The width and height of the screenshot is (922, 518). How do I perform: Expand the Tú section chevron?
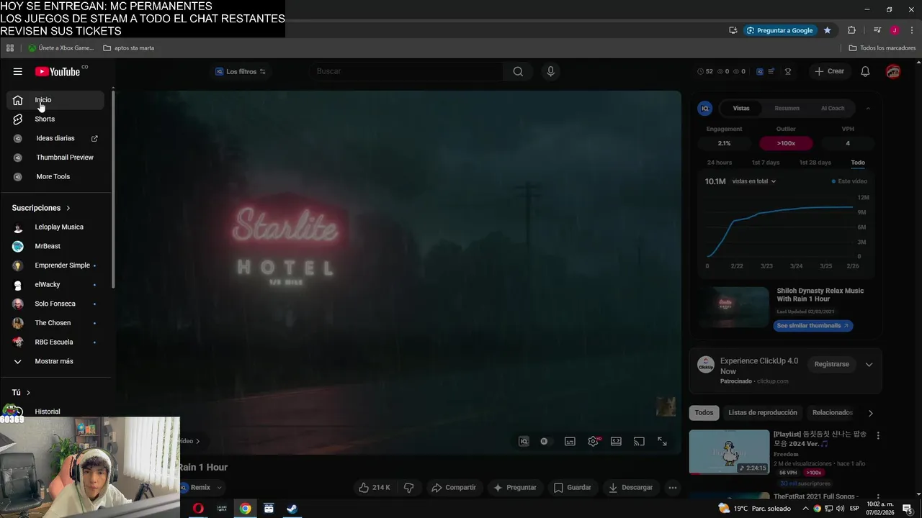tap(28, 393)
